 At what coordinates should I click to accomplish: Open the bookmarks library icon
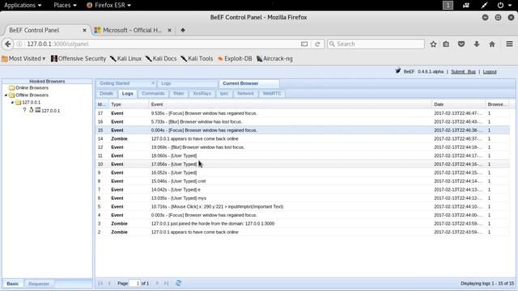click(x=446, y=44)
